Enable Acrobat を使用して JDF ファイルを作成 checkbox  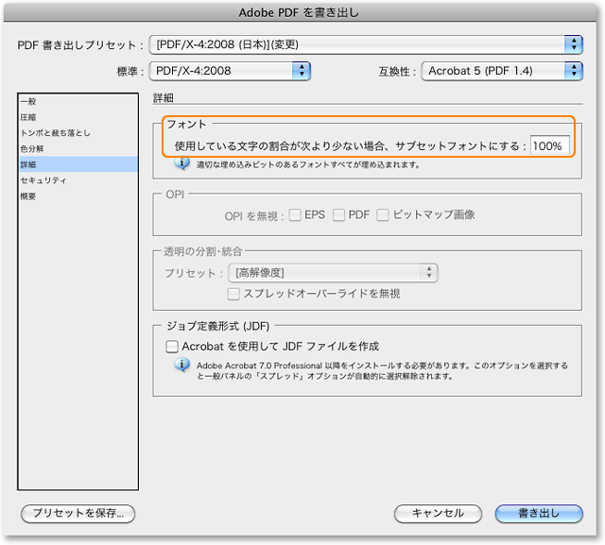click(x=172, y=347)
